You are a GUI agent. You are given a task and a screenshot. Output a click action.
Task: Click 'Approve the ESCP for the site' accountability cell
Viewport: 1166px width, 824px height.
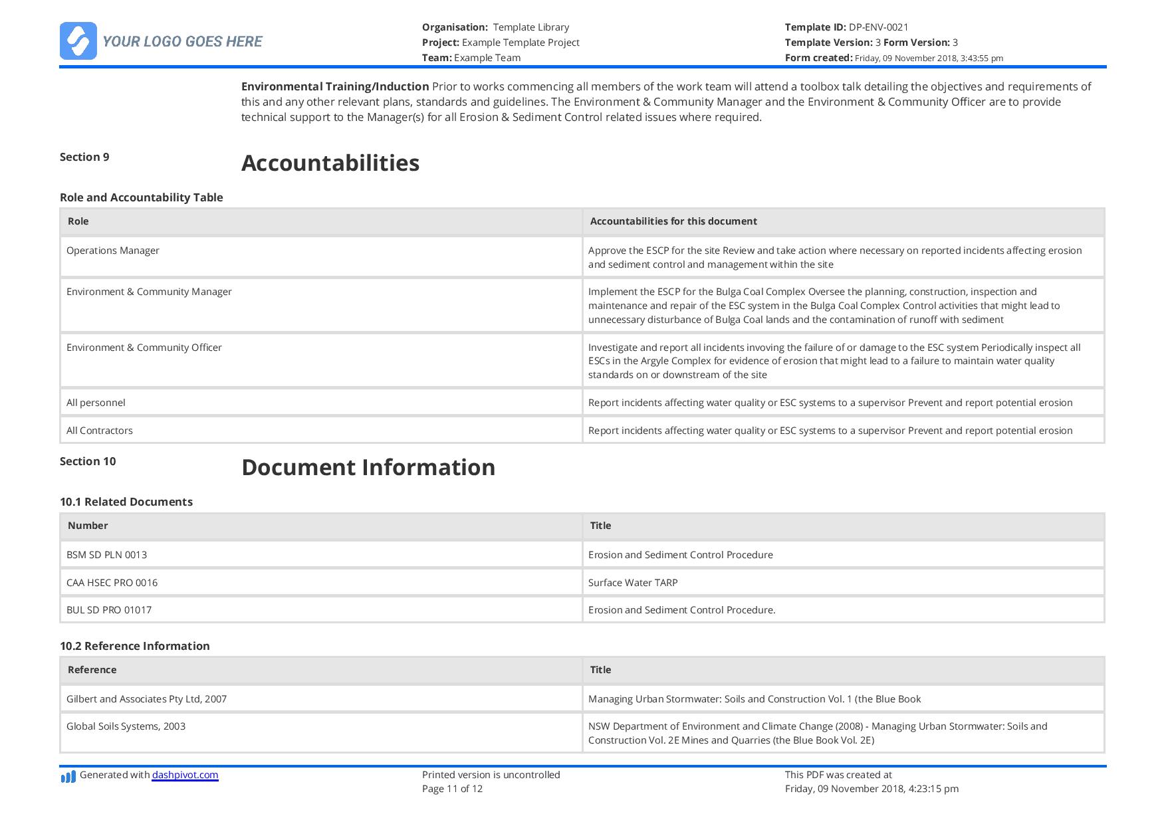coord(844,257)
